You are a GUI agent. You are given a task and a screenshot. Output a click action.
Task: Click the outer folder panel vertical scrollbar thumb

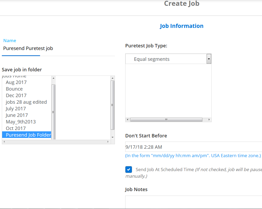point(113,105)
